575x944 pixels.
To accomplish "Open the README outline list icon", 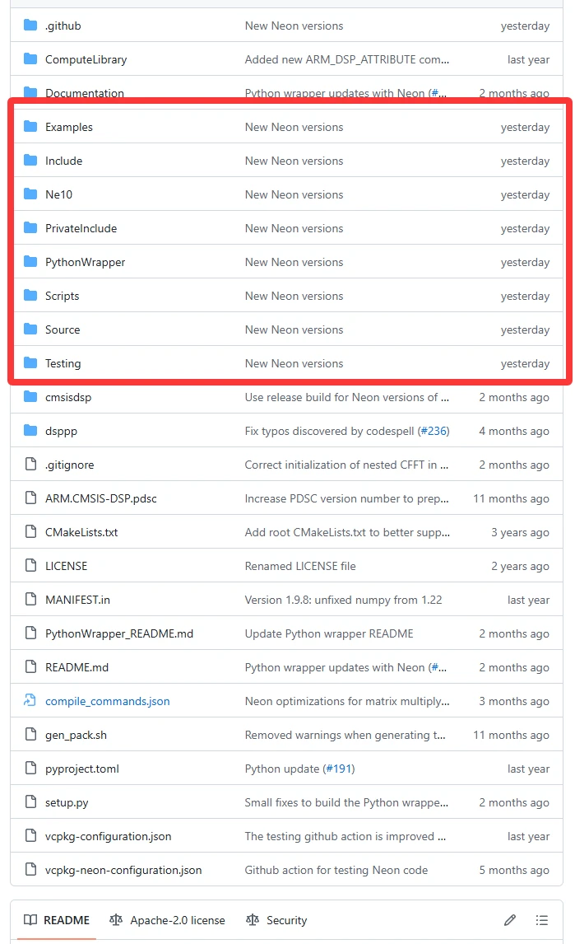I will [542, 920].
